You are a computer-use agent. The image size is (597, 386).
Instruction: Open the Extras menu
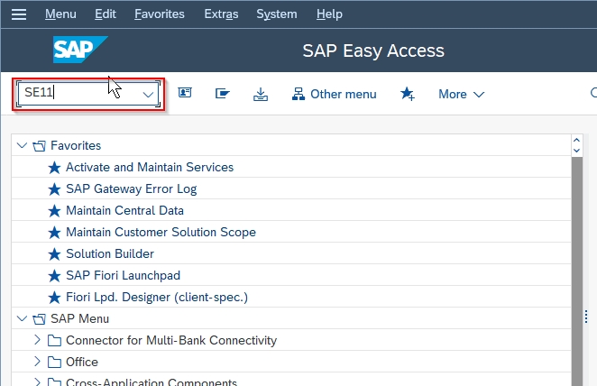coord(221,14)
